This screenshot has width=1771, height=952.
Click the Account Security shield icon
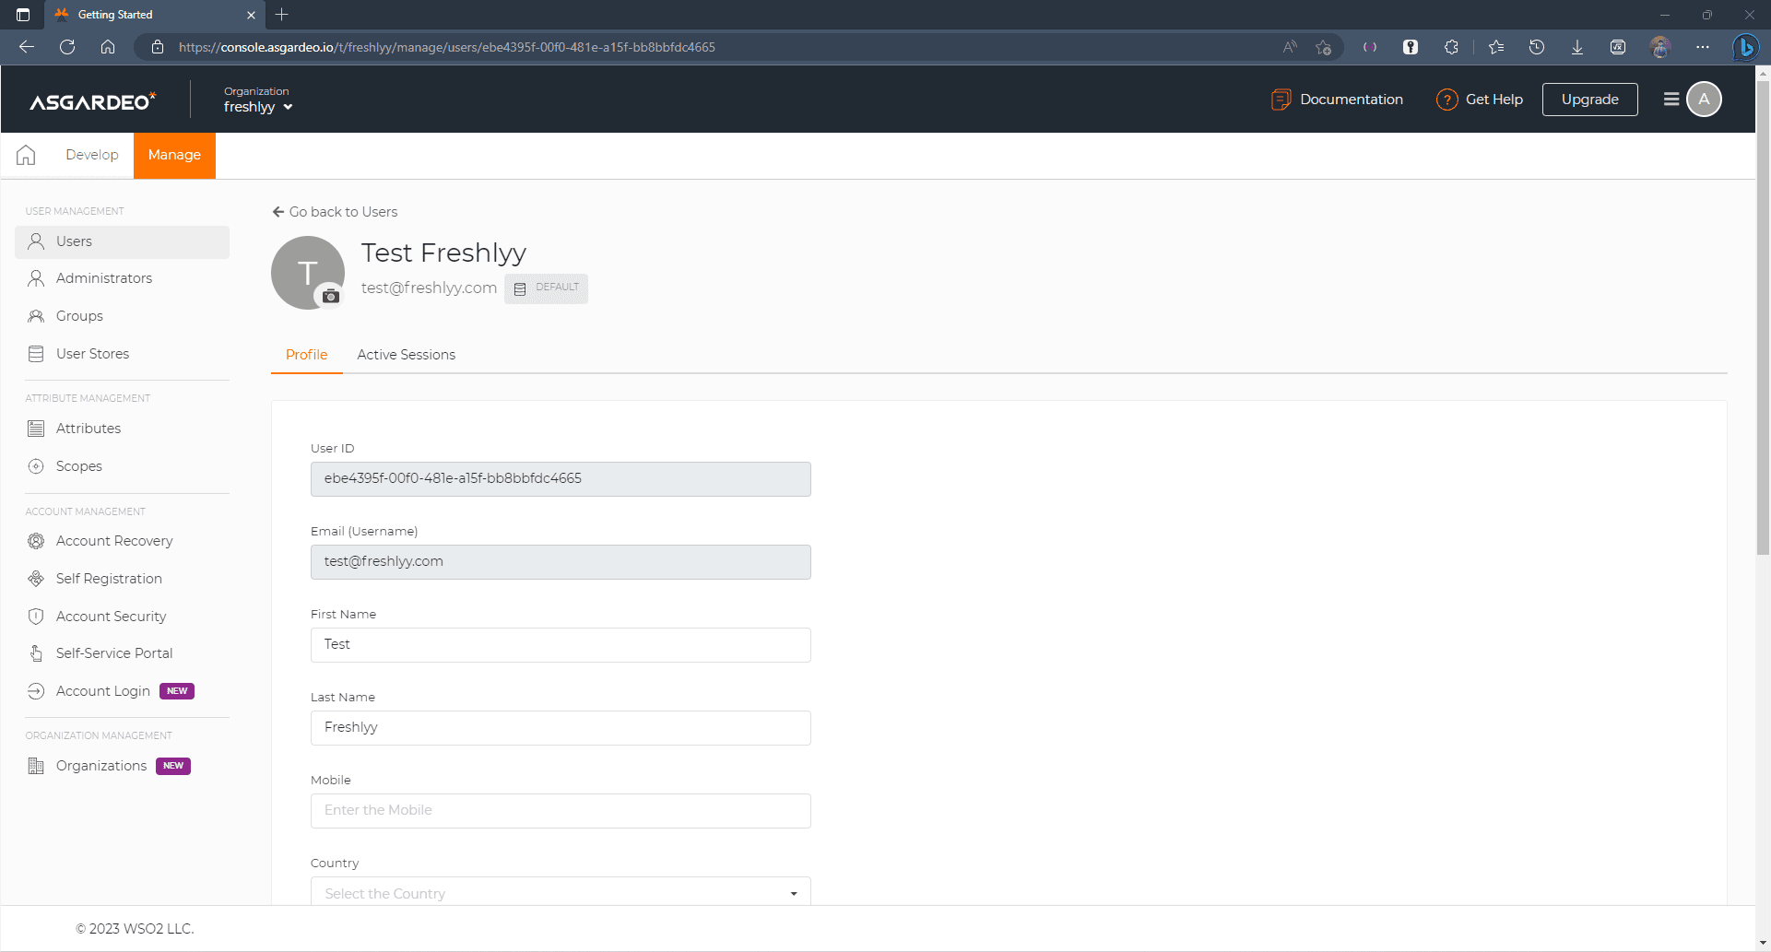(x=36, y=617)
